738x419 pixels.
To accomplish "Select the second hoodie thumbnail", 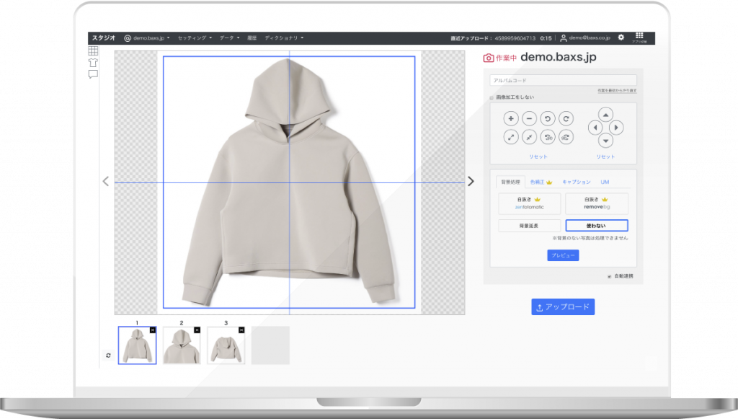I will (x=182, y=345).
